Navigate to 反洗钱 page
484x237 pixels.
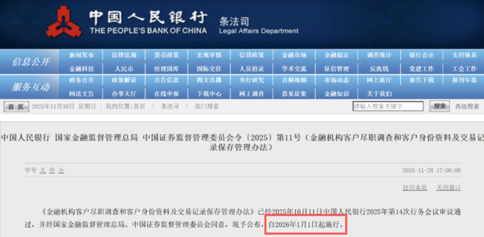click(379, 69)
